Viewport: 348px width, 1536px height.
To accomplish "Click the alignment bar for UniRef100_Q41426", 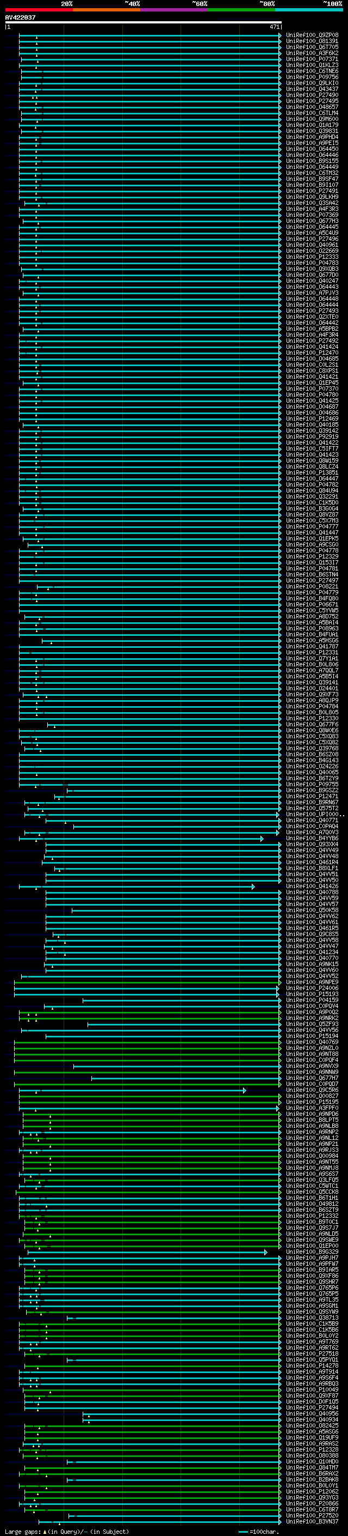I will [x=137, y=887].
